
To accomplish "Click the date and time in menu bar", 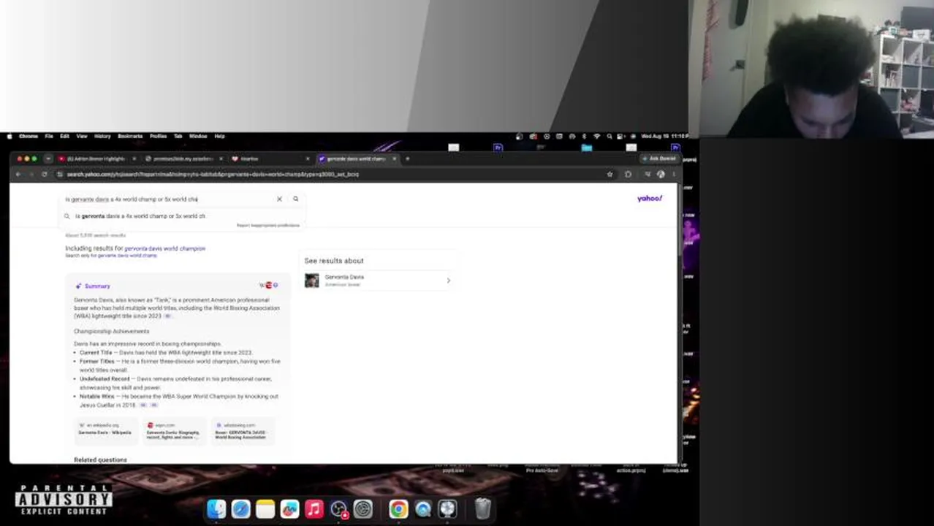I will click(664, 136).
